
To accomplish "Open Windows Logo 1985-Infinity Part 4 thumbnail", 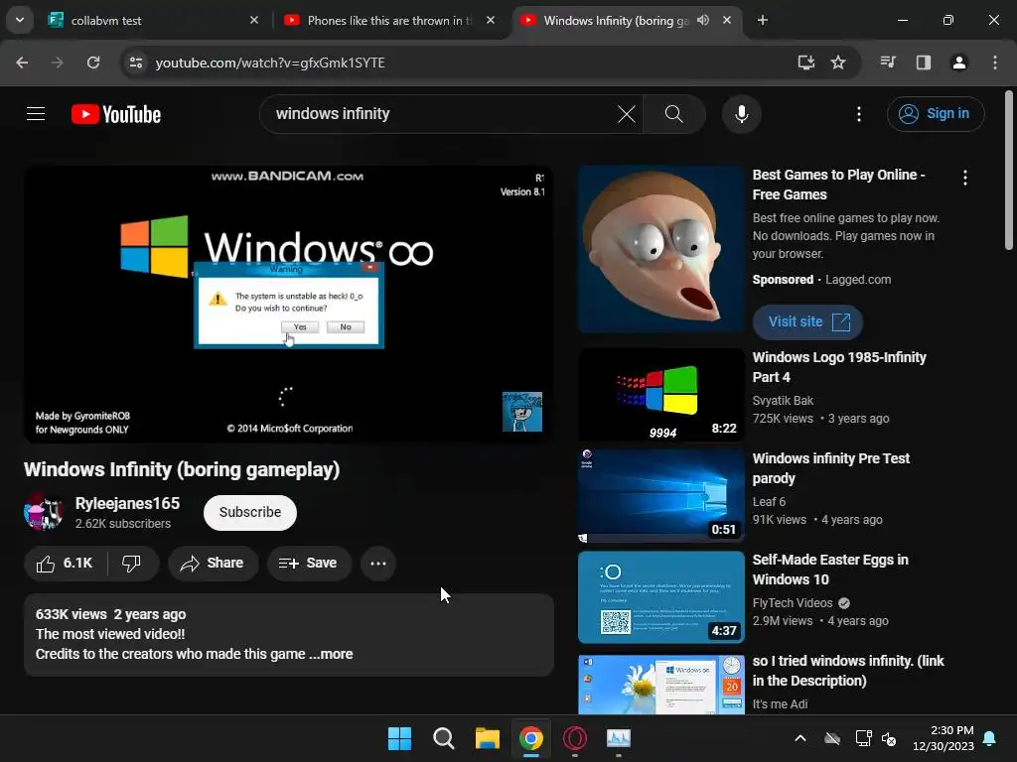I will pos(660,395).
